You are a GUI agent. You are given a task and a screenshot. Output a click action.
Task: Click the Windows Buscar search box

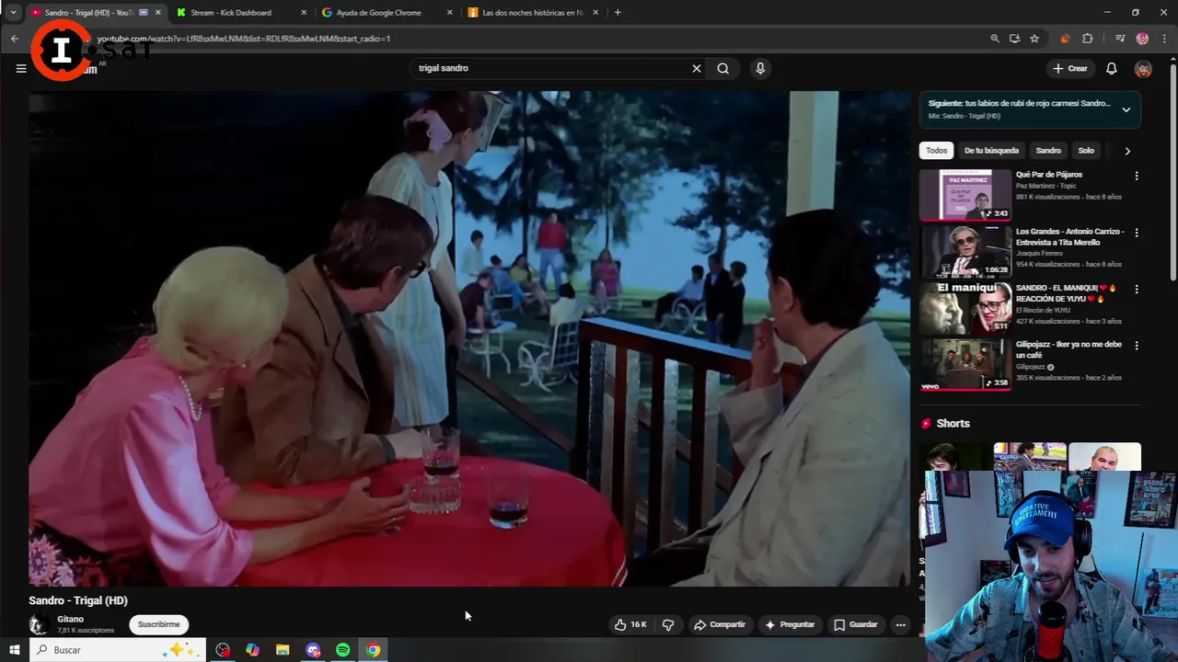point(117,650)
